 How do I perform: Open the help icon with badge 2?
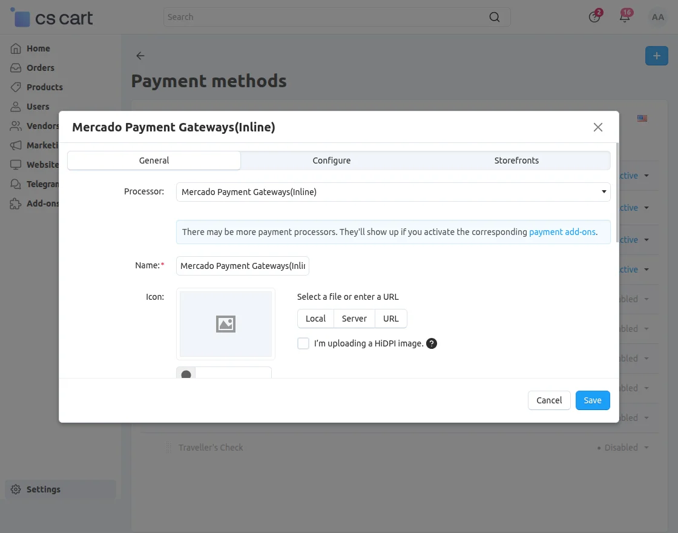click(594, 17)
